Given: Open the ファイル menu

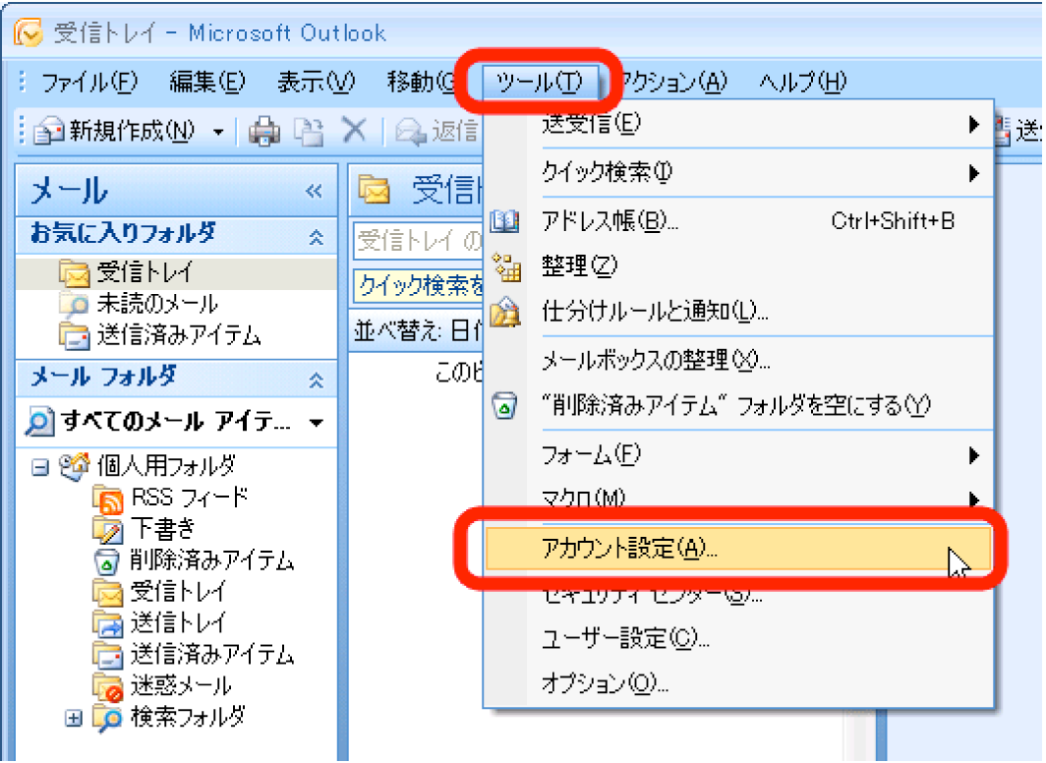Looking at the screenshot, I should point(88,83).
